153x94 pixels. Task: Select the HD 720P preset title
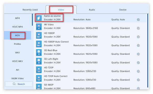pos(49,68)
